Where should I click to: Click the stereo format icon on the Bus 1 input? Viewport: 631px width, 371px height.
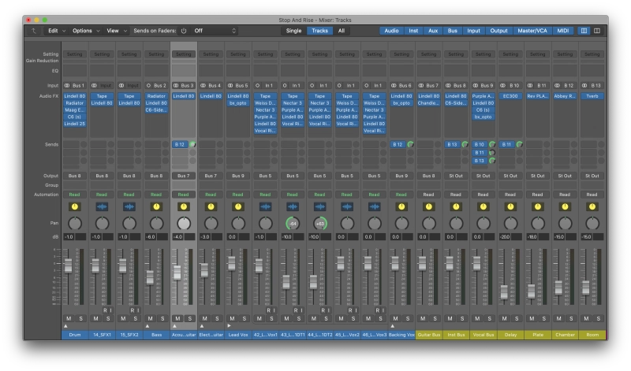pyautogui.click(x=67, y=85)
